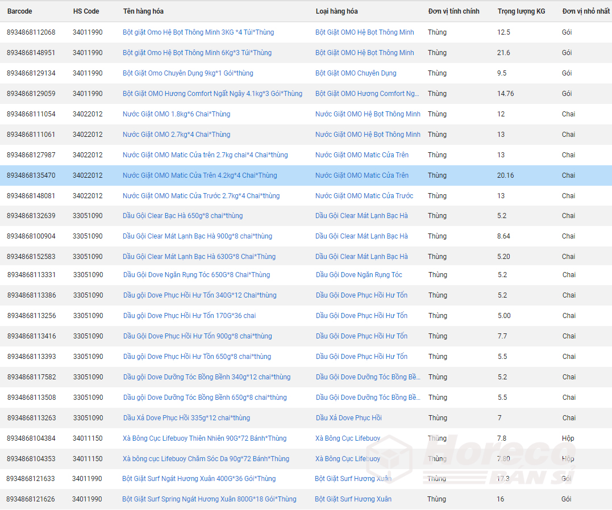Image resolution: width=612 pixels, height=510 pixels.
Task: Open Bột Giặt Surf Spring 800G*18 link
Action: (209, 499)
